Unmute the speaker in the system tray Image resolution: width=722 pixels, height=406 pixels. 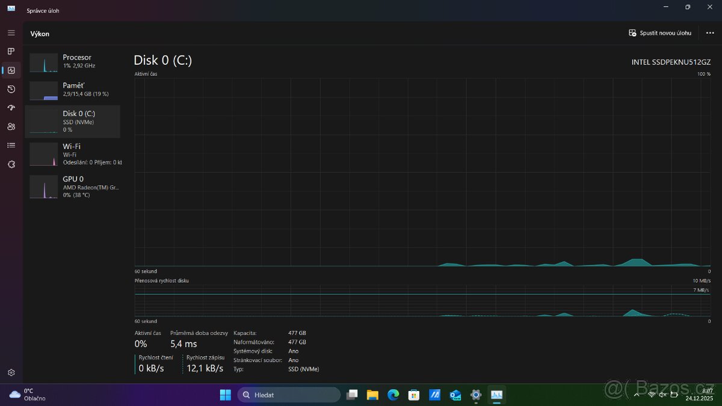point(662,395)
